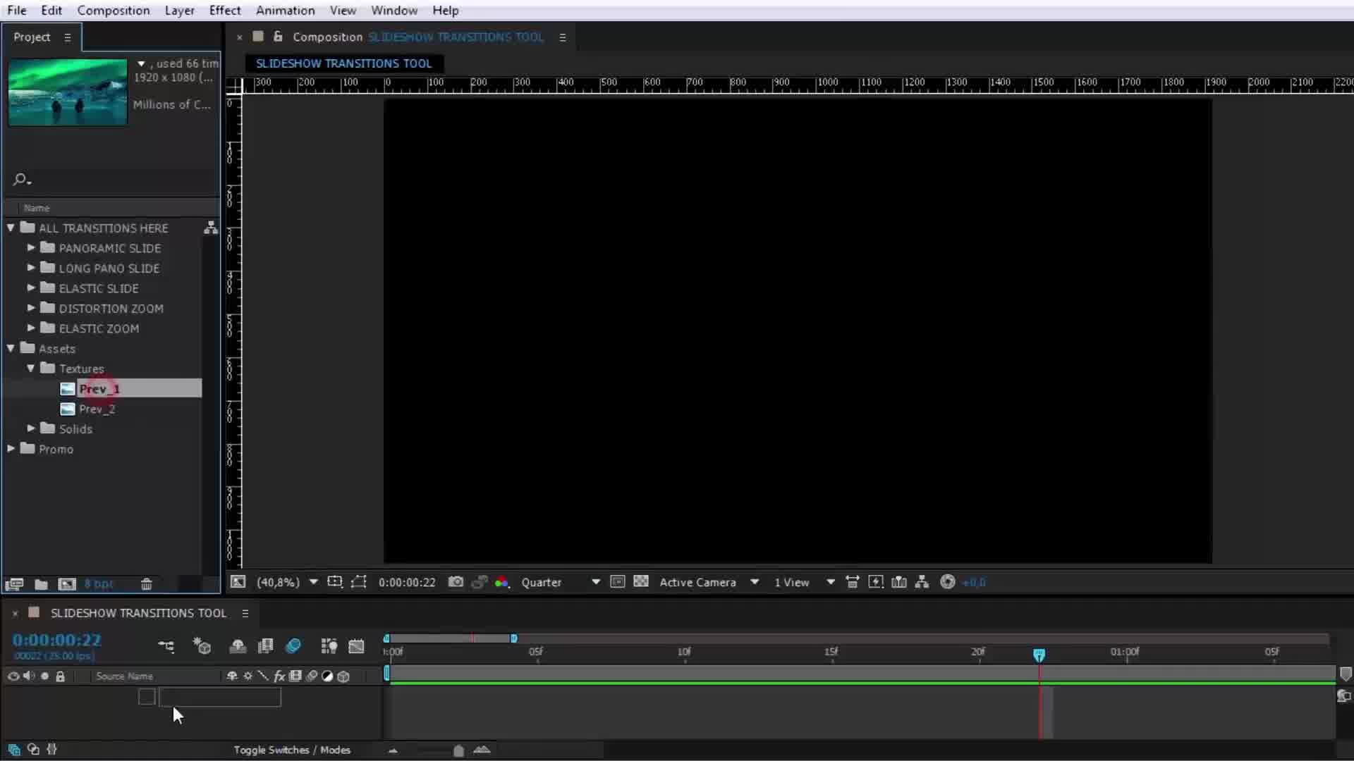Screen dimensions: 1354x761
Task: Open the magnification ratio dropdown
Action: point(288,583)
